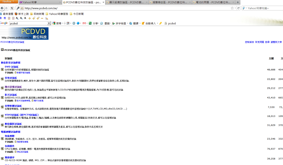The image size is (283, 165).
Task: Switch to the Yahoo!奇摩 tab
Action: point(39,2)
